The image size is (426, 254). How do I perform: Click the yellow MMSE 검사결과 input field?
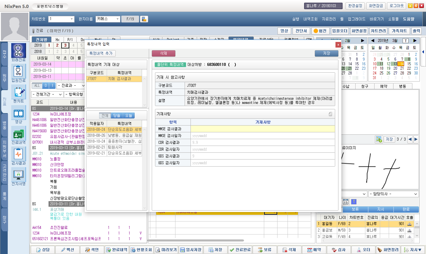(263, 129)
